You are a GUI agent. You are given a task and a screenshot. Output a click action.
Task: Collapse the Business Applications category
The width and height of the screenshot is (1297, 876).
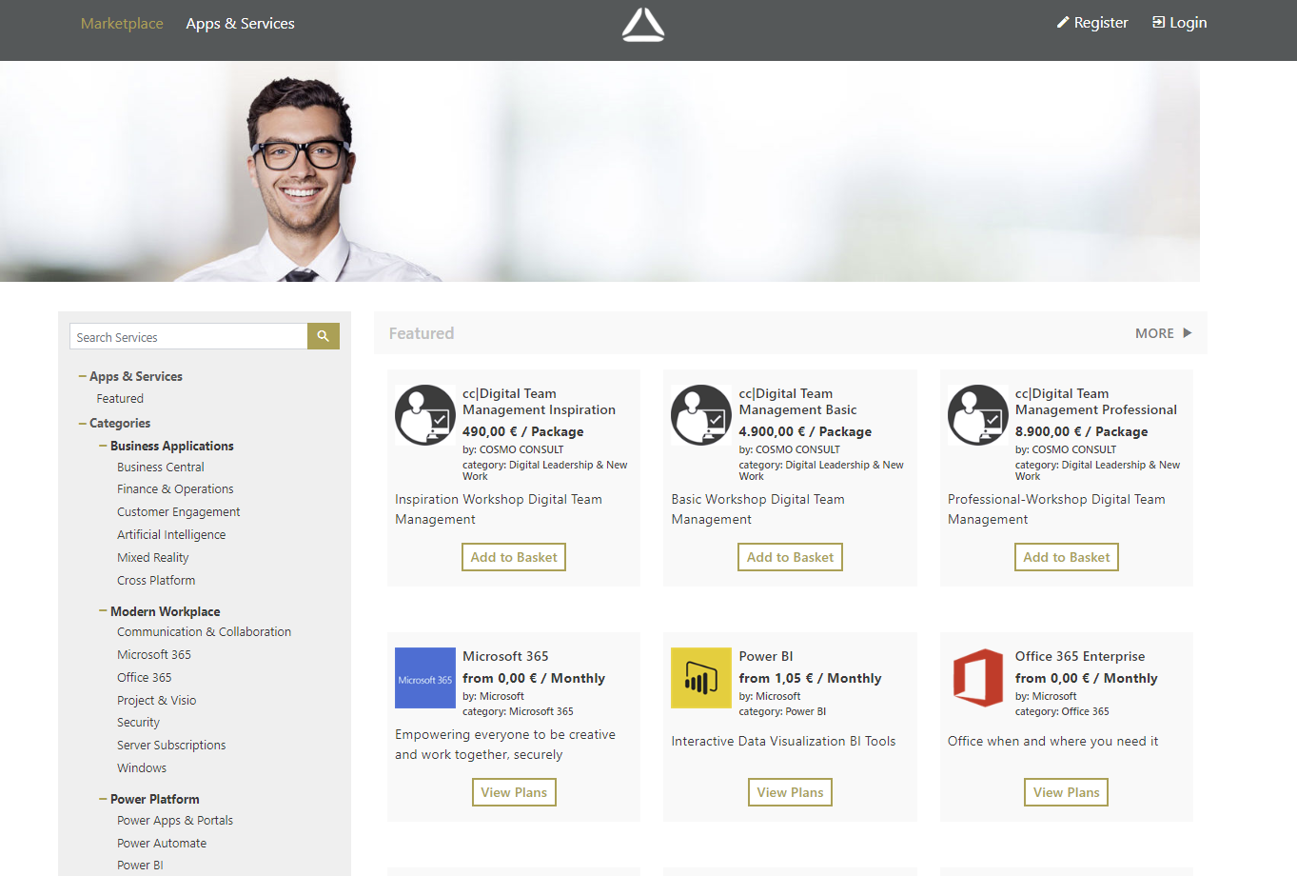pyautogui.click(x=103, y=446)
